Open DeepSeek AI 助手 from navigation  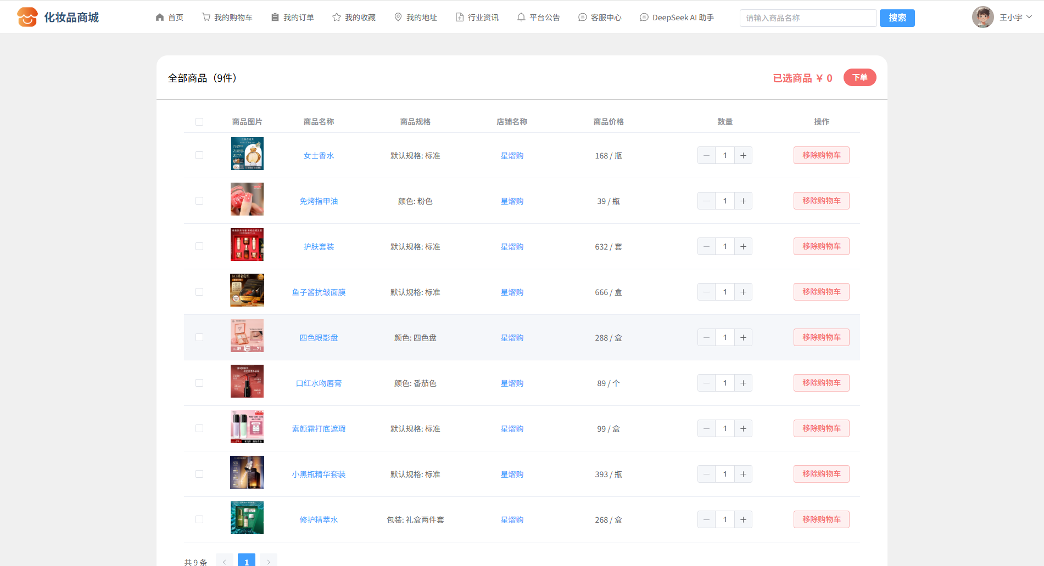(x=677, y=18)
